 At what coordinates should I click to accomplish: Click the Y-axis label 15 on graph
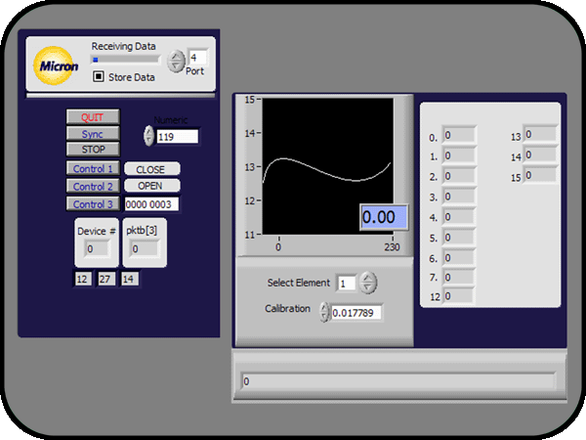(x=249, y=100)
